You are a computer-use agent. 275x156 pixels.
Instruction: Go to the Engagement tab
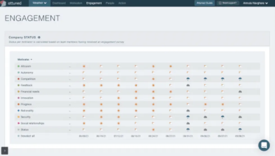coord(94,3)
